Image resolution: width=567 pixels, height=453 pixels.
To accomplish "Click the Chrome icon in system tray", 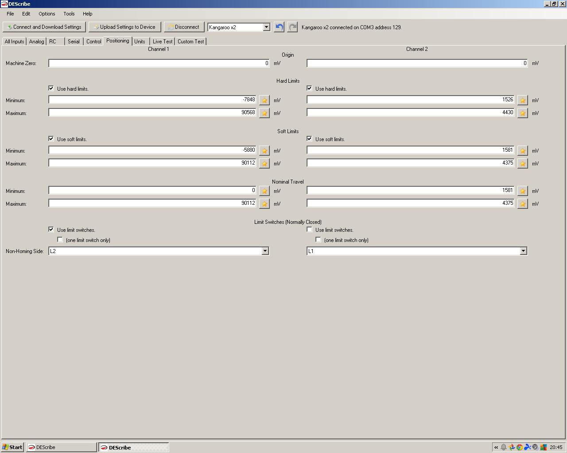I will point(520,447).
